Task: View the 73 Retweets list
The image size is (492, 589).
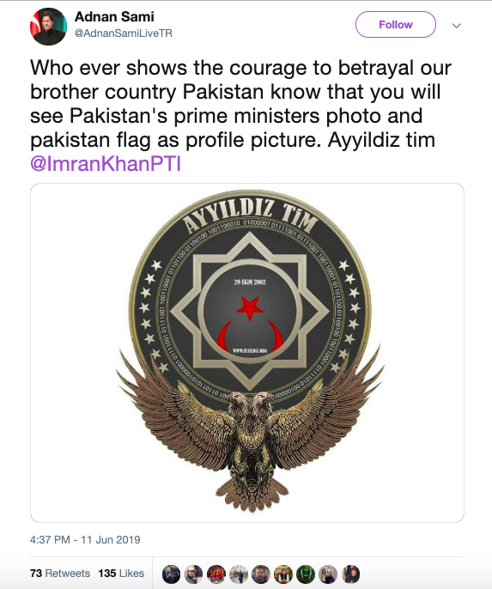Action: [60, 574]
